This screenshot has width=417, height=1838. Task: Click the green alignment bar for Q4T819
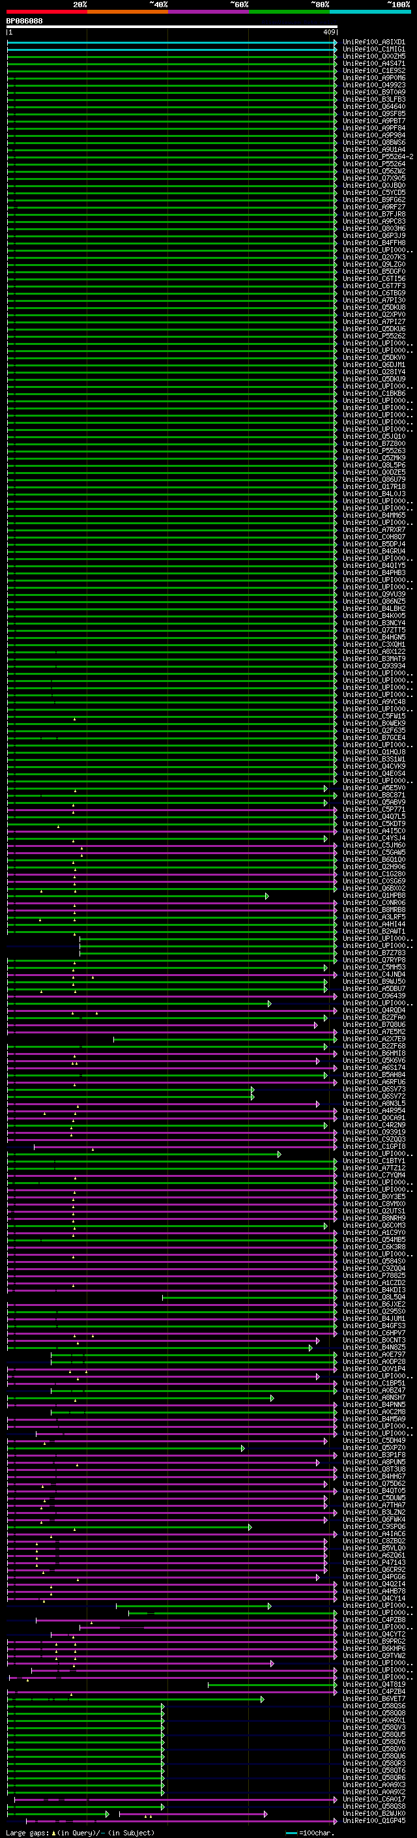[272, 1685]
